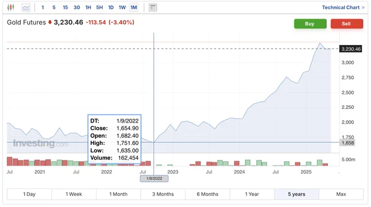
Task: Choose the 1H interval
Action: point(88,8)
